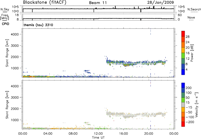Screen dimensions: 201x139
Task: Click the blue top segment of the velocity color bar
Action: [183, 85]
